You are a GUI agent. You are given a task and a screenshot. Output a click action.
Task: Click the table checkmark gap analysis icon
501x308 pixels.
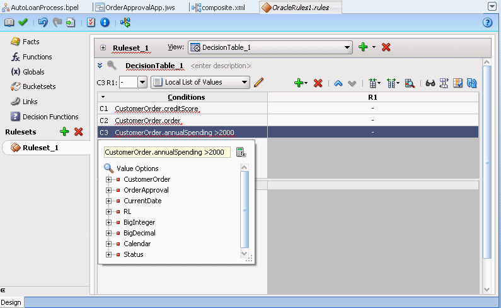coord(458,83)
